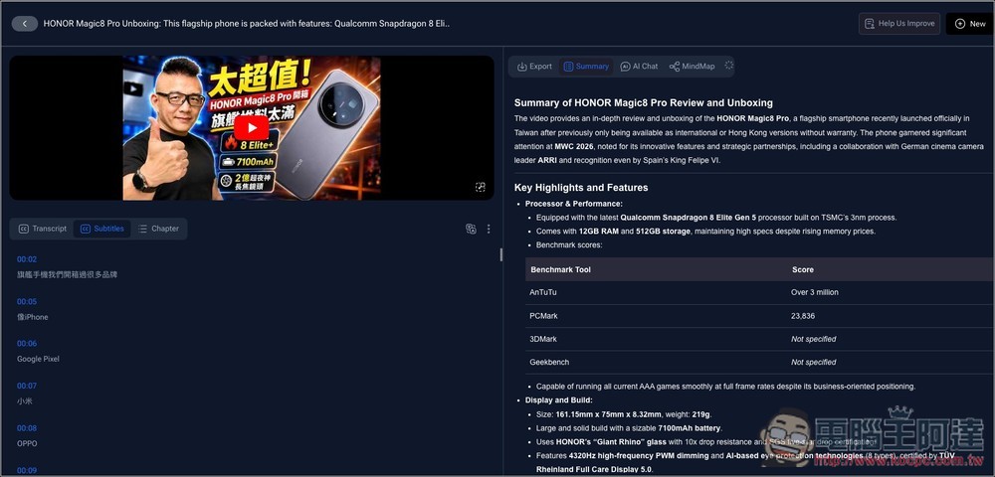Select the Subtitles tab

(102, 229)
